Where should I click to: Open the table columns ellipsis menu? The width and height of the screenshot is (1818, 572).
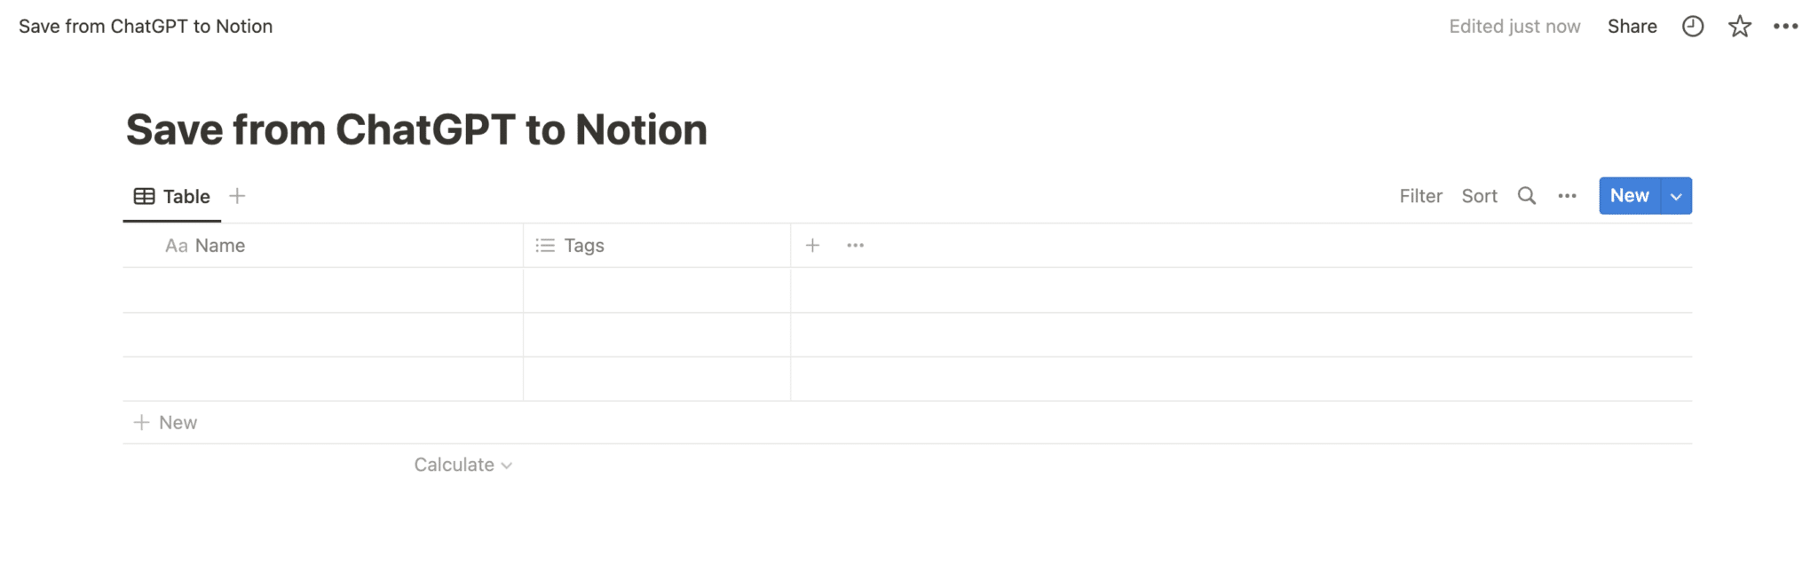(854, 245)
